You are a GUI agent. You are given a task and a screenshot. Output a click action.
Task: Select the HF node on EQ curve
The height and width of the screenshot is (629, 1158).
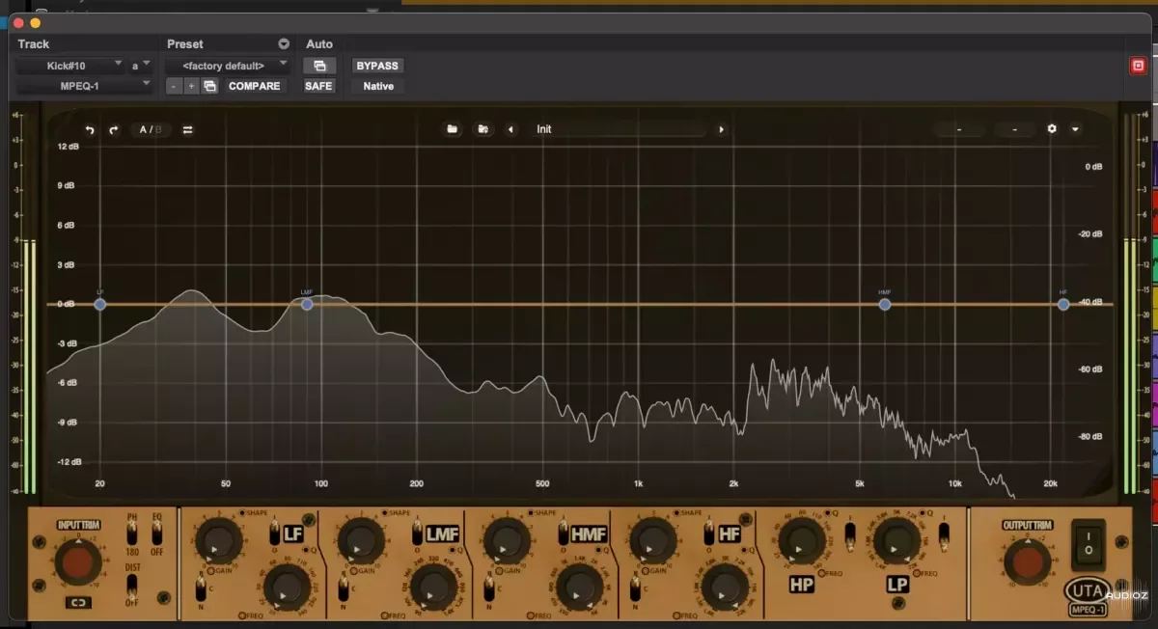coord(1063,304)
